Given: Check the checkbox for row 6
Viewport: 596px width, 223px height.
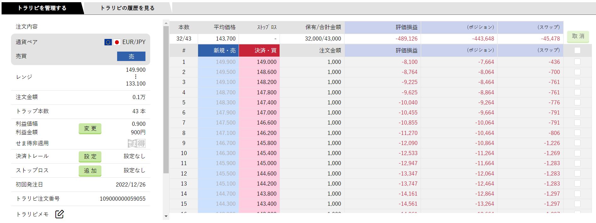Looking at the screenshot, I should tap(577, 112).
